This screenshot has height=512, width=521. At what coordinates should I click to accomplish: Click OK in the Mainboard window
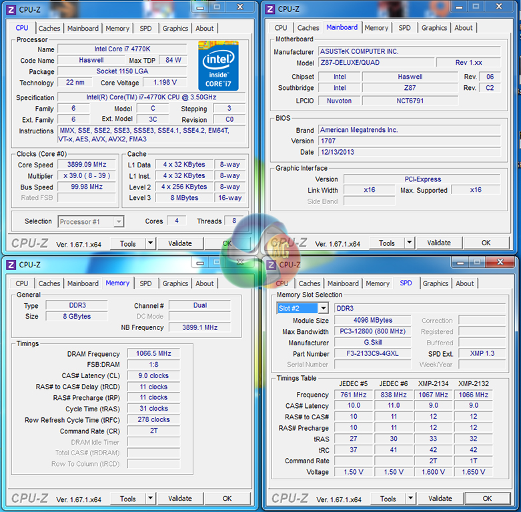[486, 243]
